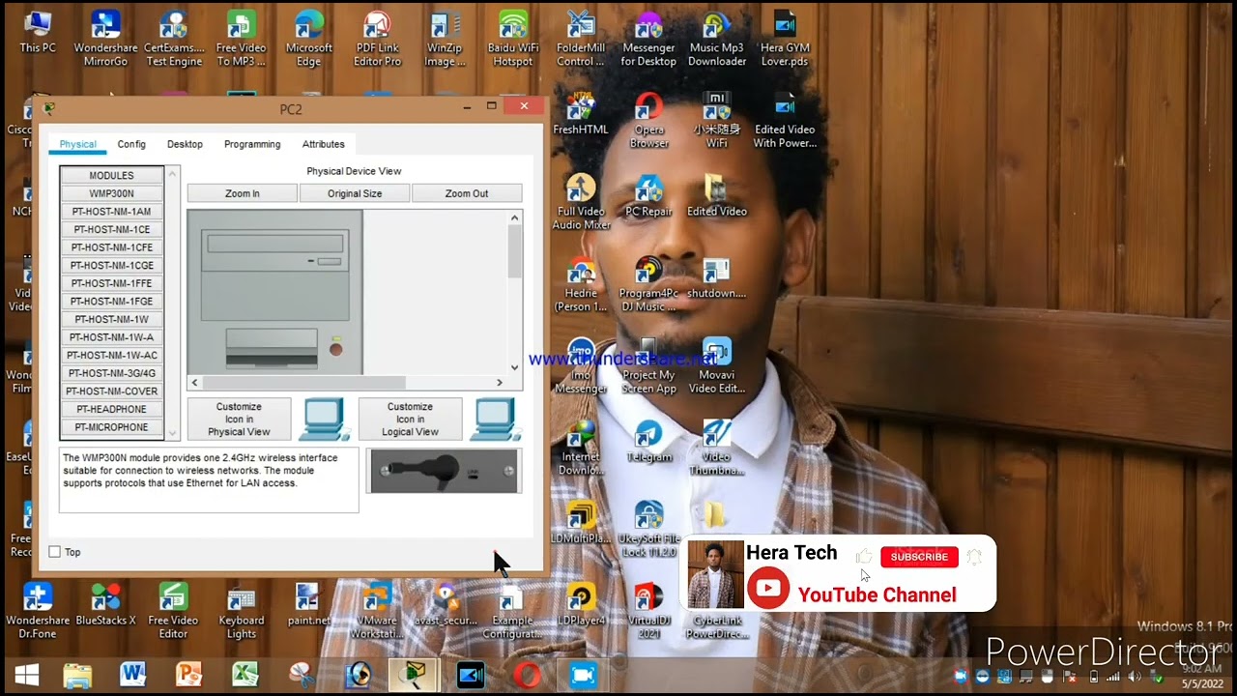
Task: Open FolderMill Control desktop shortcut
Action: coord(581,39)
